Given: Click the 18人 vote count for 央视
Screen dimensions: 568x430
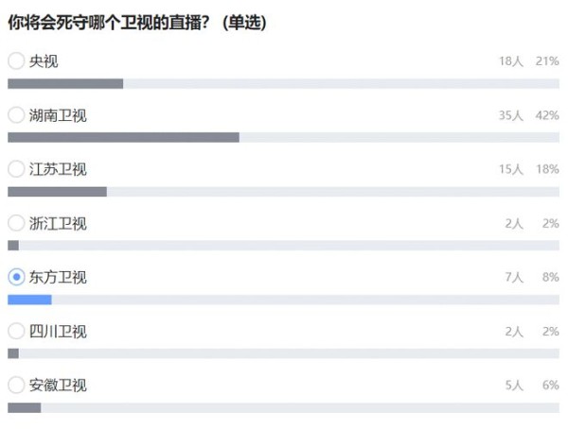Looking at the screenshot, I should tap(511, 61).
